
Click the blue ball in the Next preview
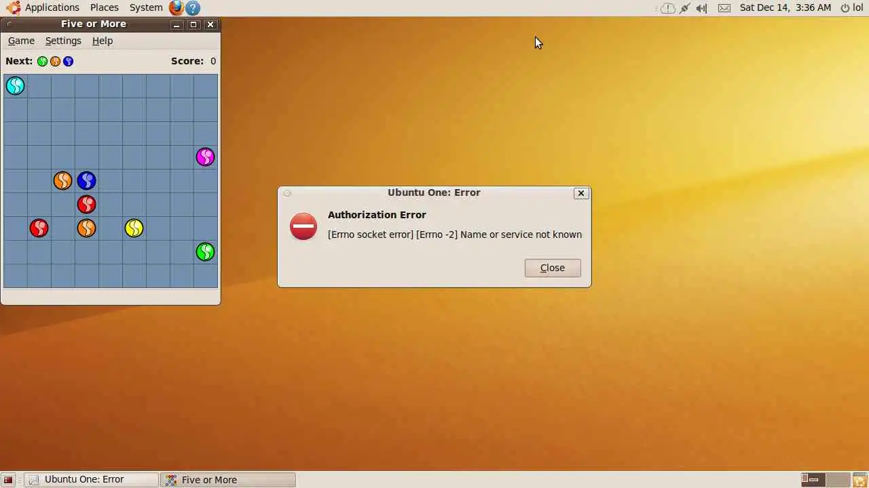click(x=68, y=62)
